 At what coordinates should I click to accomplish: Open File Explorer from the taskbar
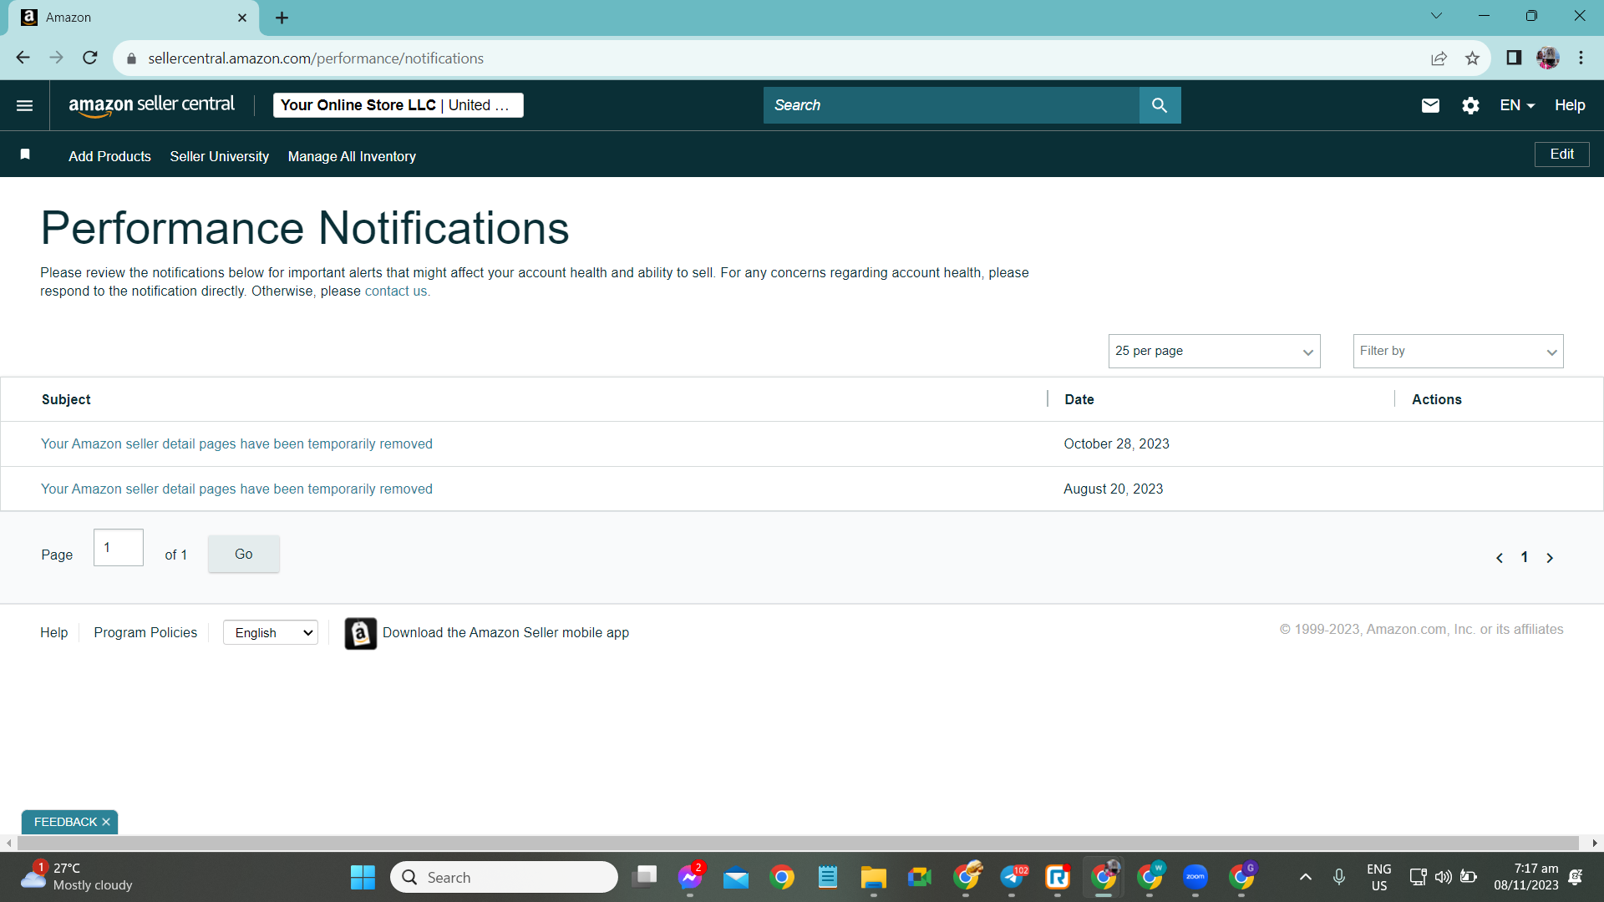(874, 877)
